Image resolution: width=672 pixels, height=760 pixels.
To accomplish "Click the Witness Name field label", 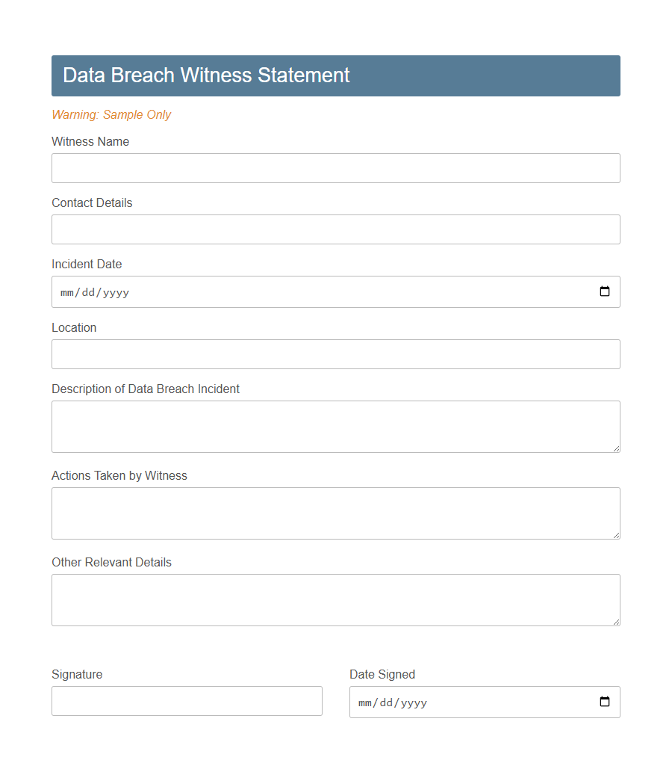I will (x=90, y=141).
